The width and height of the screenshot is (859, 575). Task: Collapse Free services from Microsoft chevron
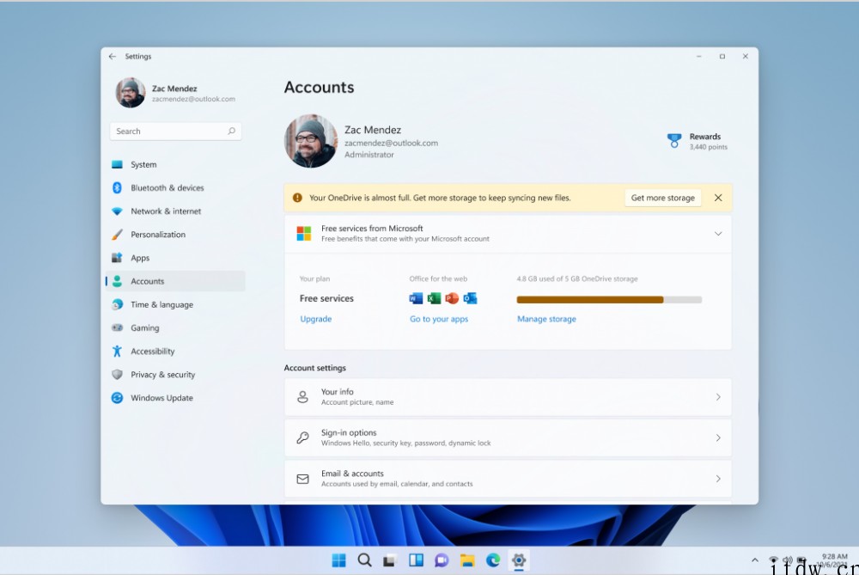tap(717, 234)
